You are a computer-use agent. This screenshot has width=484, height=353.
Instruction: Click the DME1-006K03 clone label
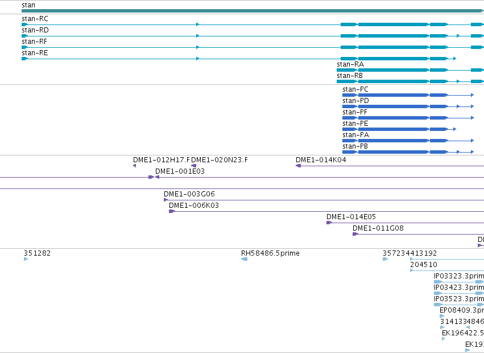194,206
